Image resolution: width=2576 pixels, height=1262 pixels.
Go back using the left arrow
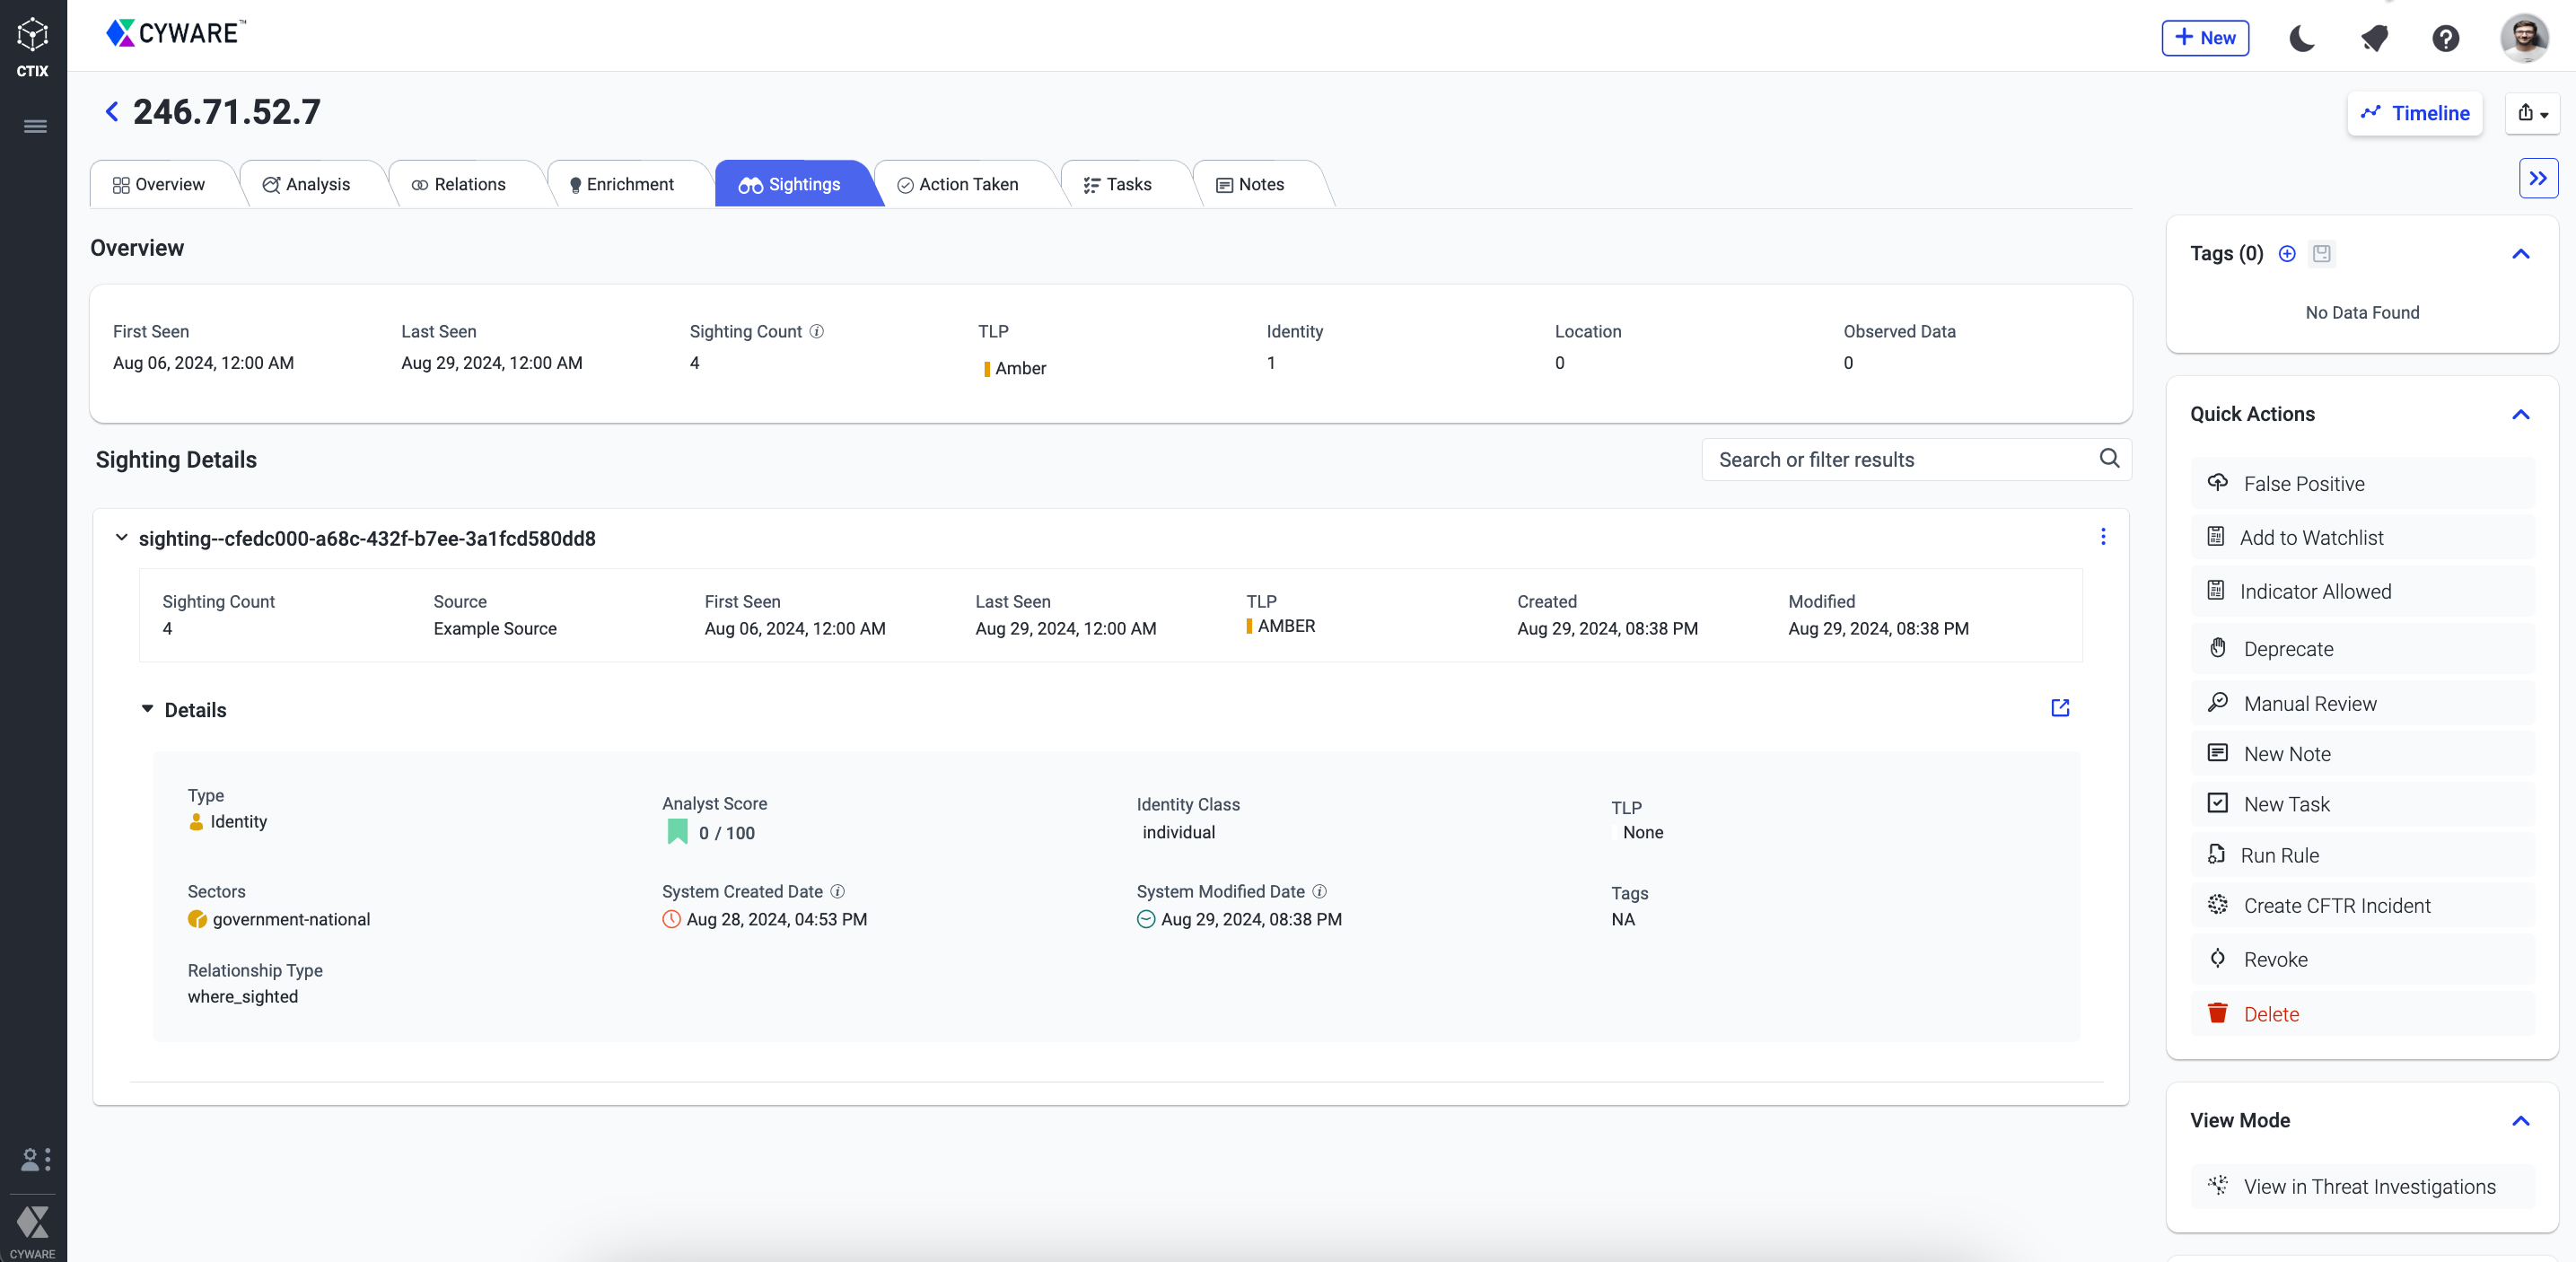[x=112, y=112]
